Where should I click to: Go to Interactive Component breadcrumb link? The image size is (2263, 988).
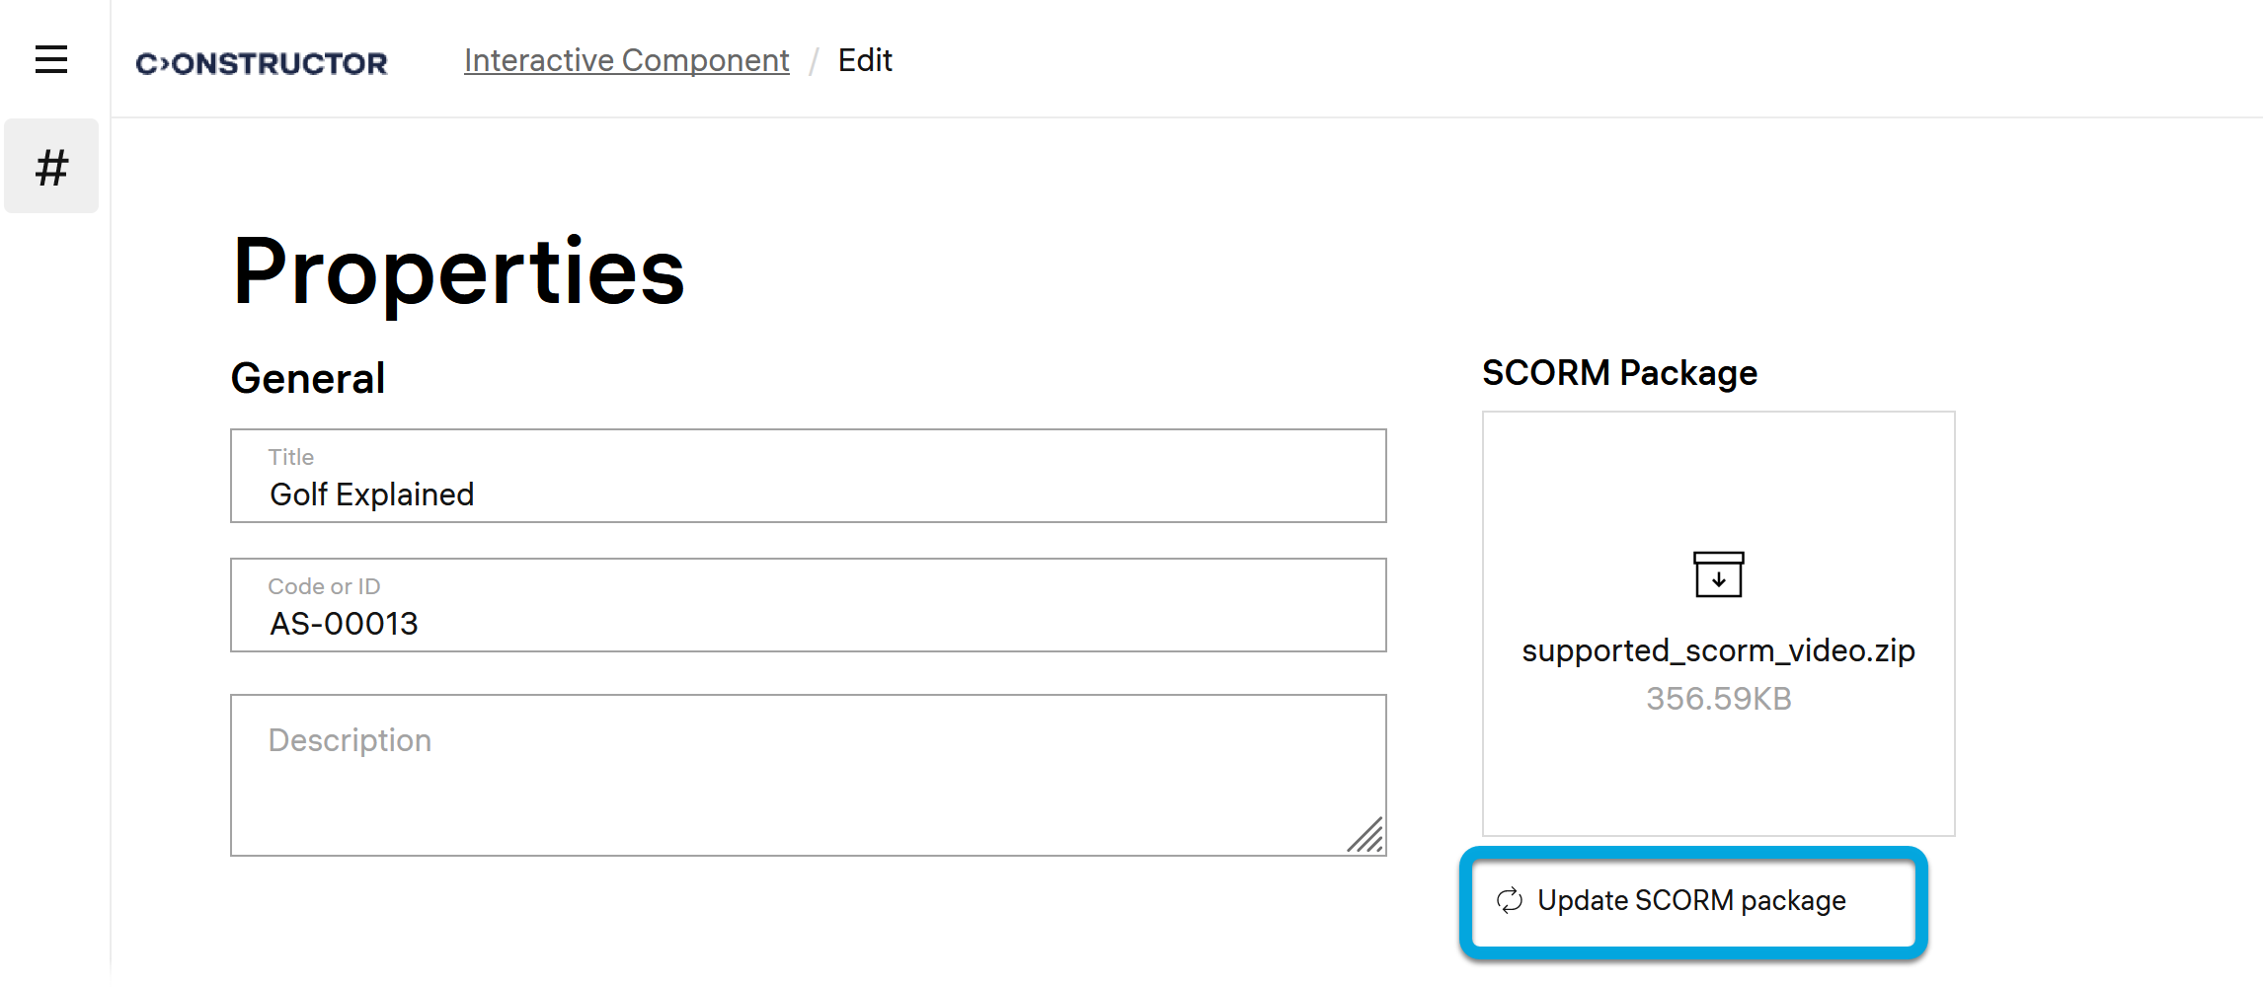click(x=626, y=60)
